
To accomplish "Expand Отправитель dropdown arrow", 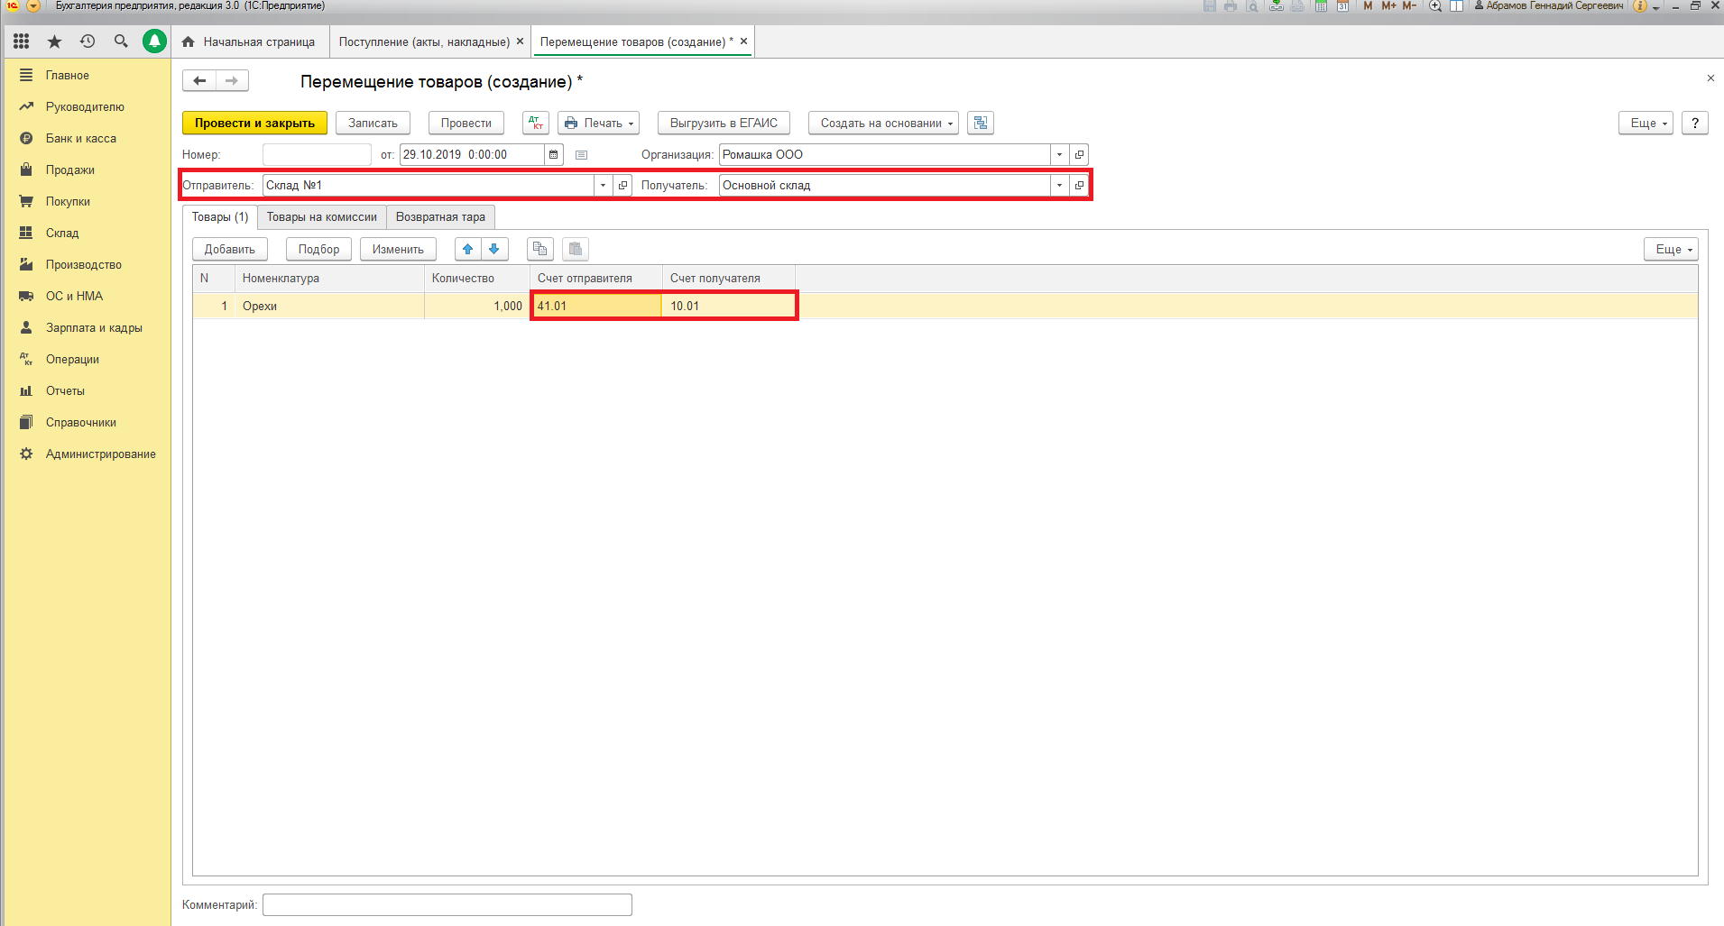I will pyautogui.click(x=604, y=186).
